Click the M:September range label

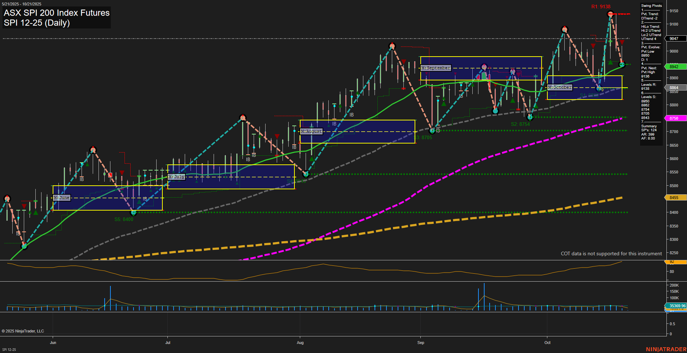(x=436, y=67)
